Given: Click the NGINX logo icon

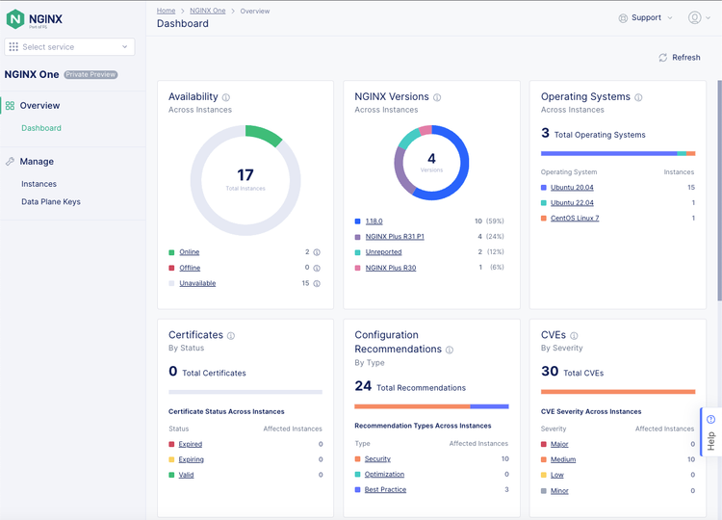Looking at the screenshot, I should pyautogui.click(x=15, y=18).
